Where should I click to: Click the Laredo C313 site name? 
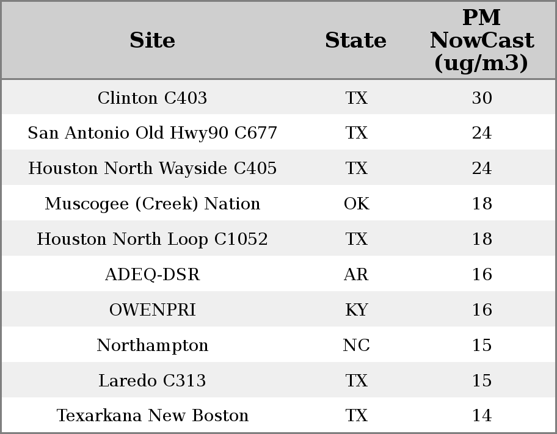click(x=152, y=381)
